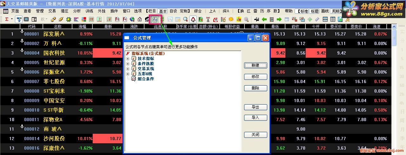
Task: Expand the 条件选股 tree node
Action: (128, 64)
